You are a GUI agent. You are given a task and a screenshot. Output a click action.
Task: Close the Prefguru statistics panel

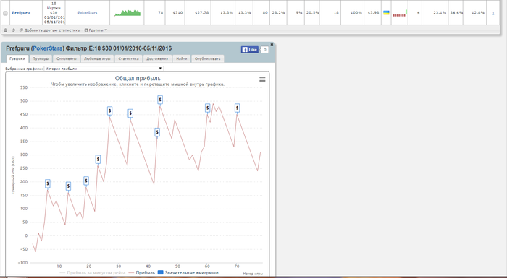coord(272,45)
